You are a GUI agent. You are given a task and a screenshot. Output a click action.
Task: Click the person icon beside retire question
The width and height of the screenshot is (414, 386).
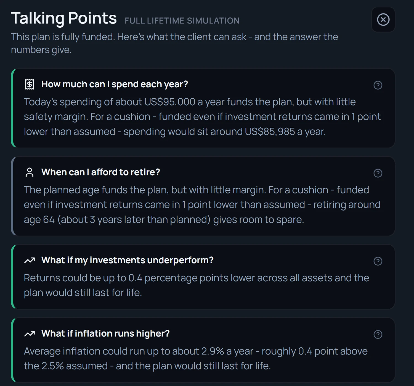tap(30, 172)
